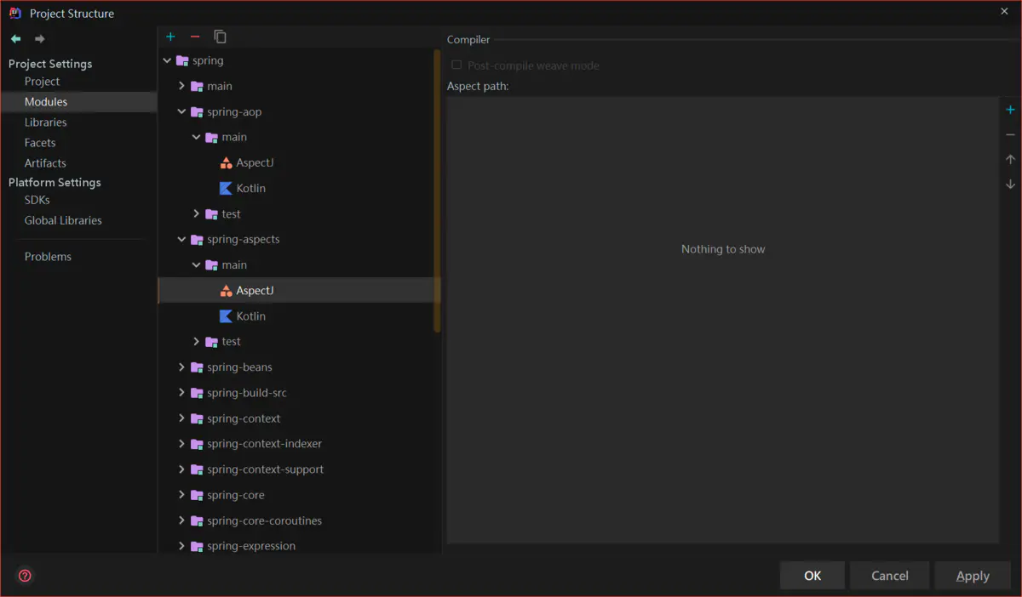Viewport: 1022px width, 597px height.
Task: Open the help question mark icon
Action: click(x=25, y=576)
